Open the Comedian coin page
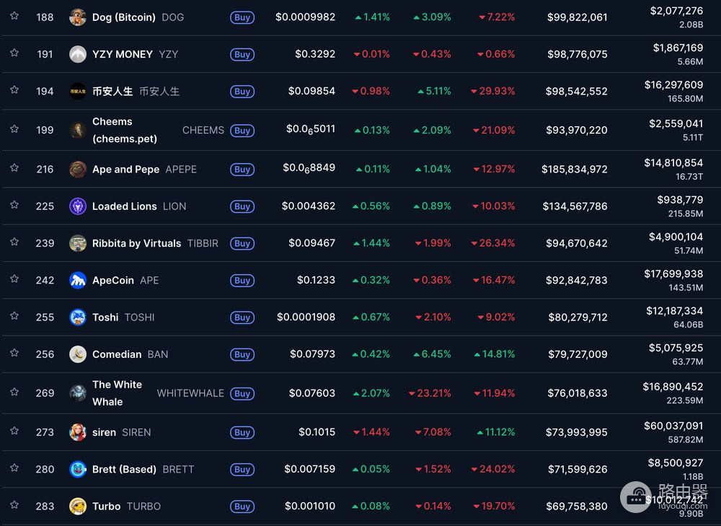 pyautogui.click(x=117, y=354)
